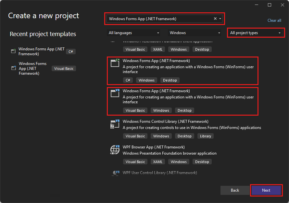Viewport: 289px width, 203px height.
Task: Click the C# Windows Forms App template icon
Action: [115, 63]
